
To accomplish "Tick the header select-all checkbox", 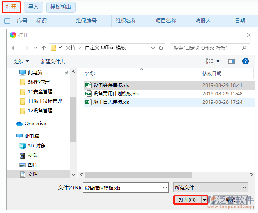I will [x=7, y=21].
